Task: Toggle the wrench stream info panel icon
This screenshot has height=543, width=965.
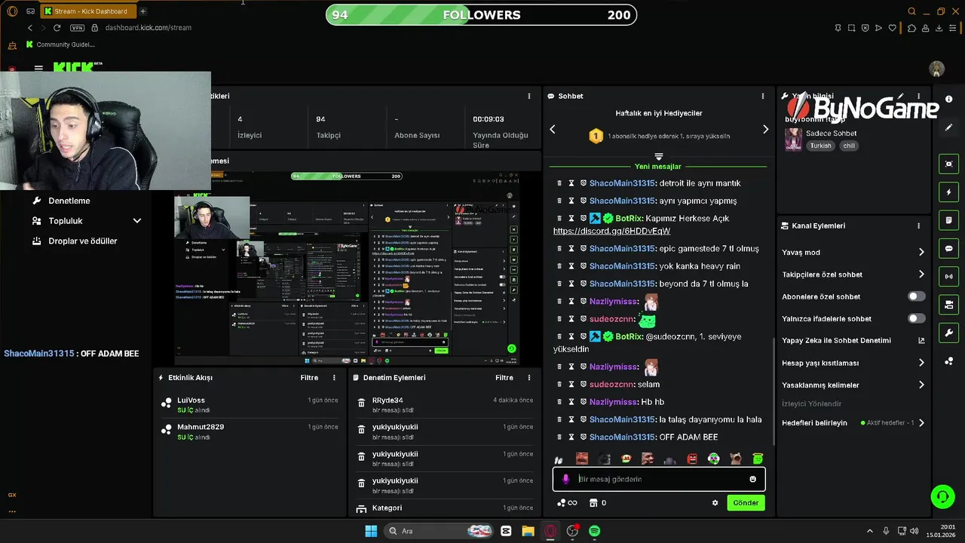Action: point(948,333)
